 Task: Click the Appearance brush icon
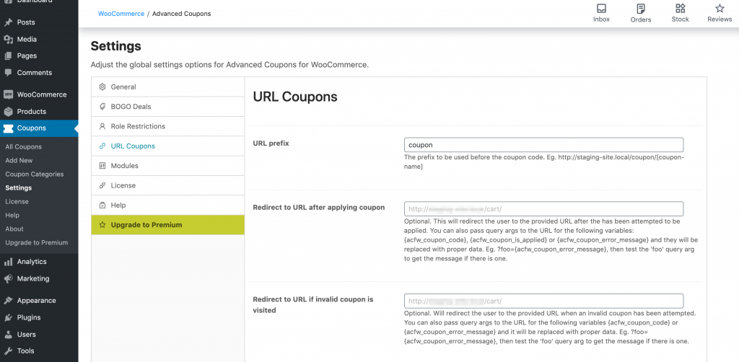(8, 300)
